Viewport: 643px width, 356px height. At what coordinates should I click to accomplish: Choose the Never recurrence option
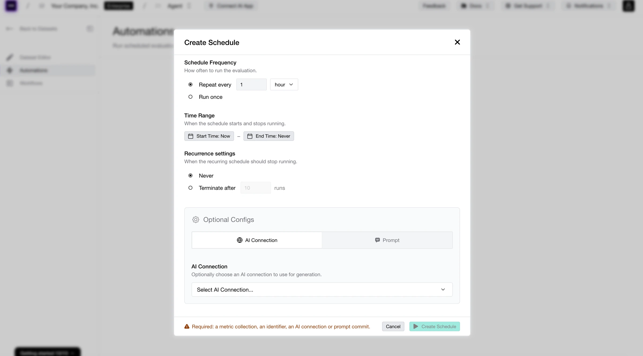tap(190, 176)
